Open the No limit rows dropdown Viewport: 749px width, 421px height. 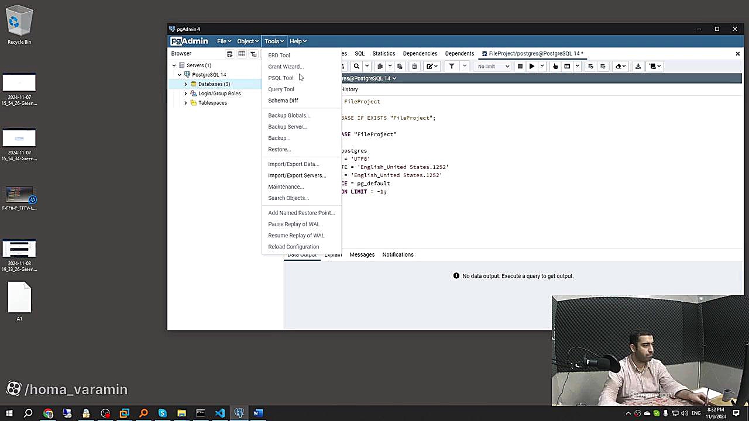coord(493,66)
